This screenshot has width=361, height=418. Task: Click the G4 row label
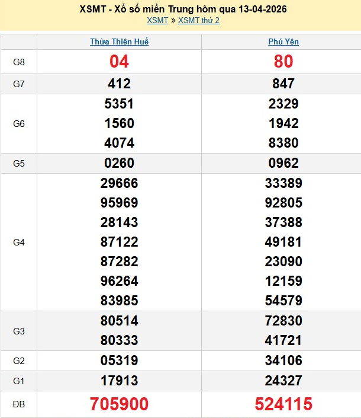pos(19,242)
